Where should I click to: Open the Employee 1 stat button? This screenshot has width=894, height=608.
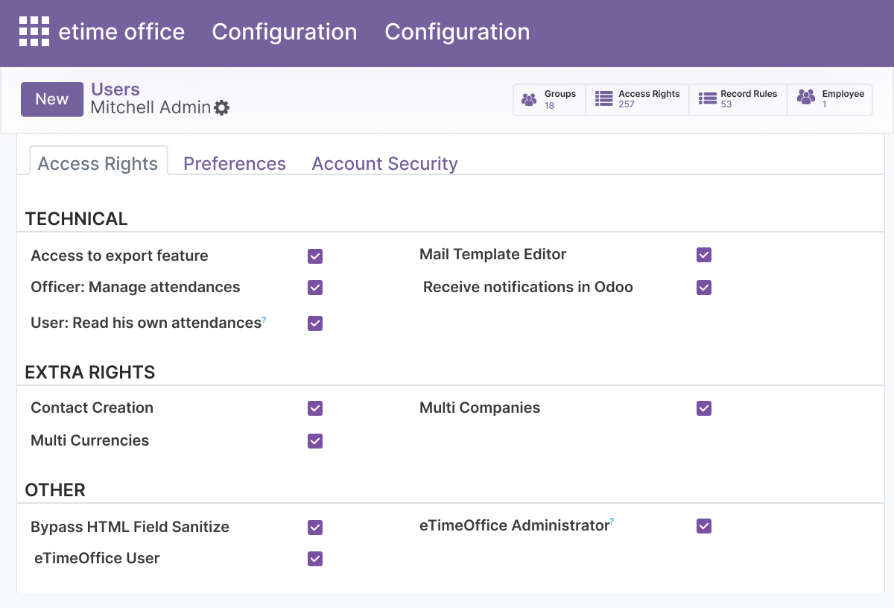(x=830, y=99)
